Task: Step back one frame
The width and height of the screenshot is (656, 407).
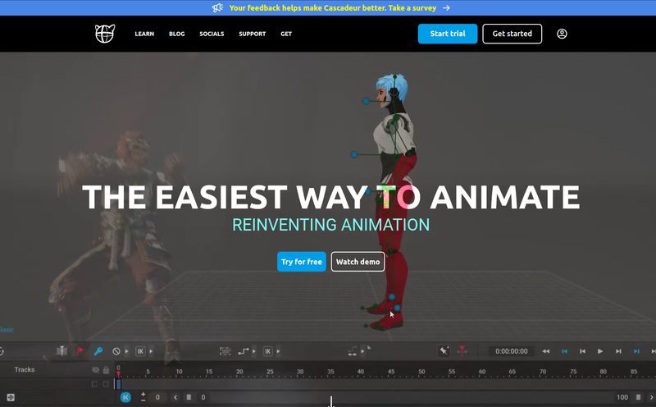Action: click(582, 351)
